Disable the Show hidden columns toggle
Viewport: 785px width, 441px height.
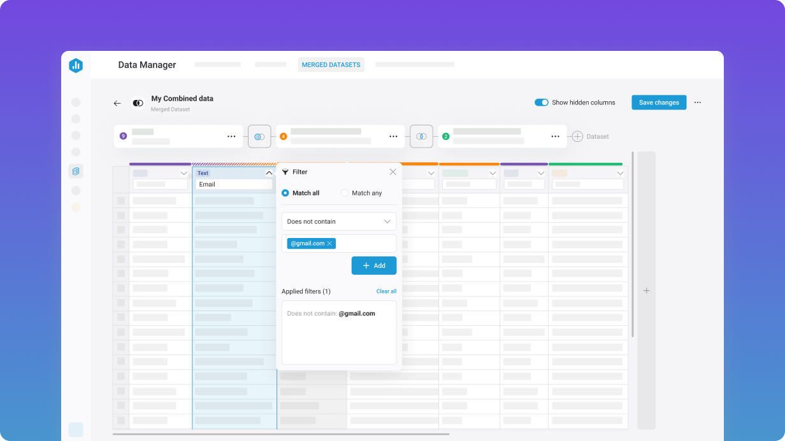pos(541,102)
